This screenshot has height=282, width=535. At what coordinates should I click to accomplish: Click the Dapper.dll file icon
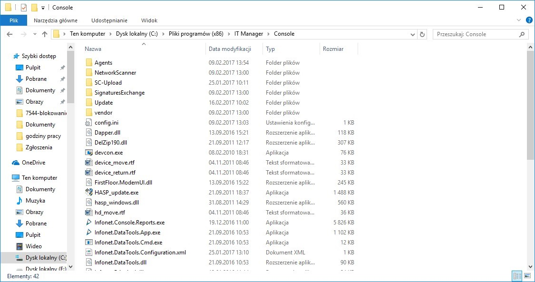coord(89,132)
